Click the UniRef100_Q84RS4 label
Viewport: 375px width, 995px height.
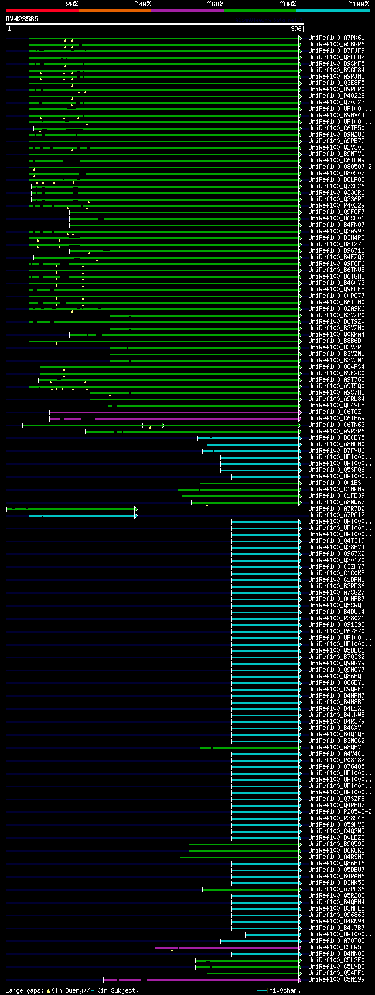click(336, 367)
